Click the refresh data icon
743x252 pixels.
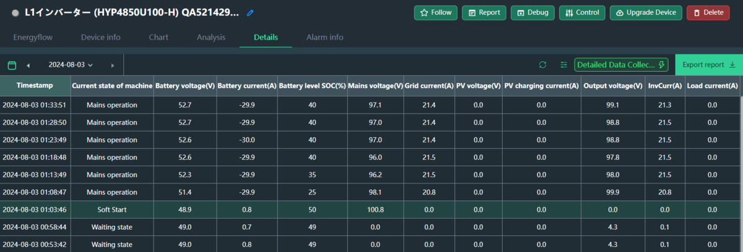tap(543, 64)
